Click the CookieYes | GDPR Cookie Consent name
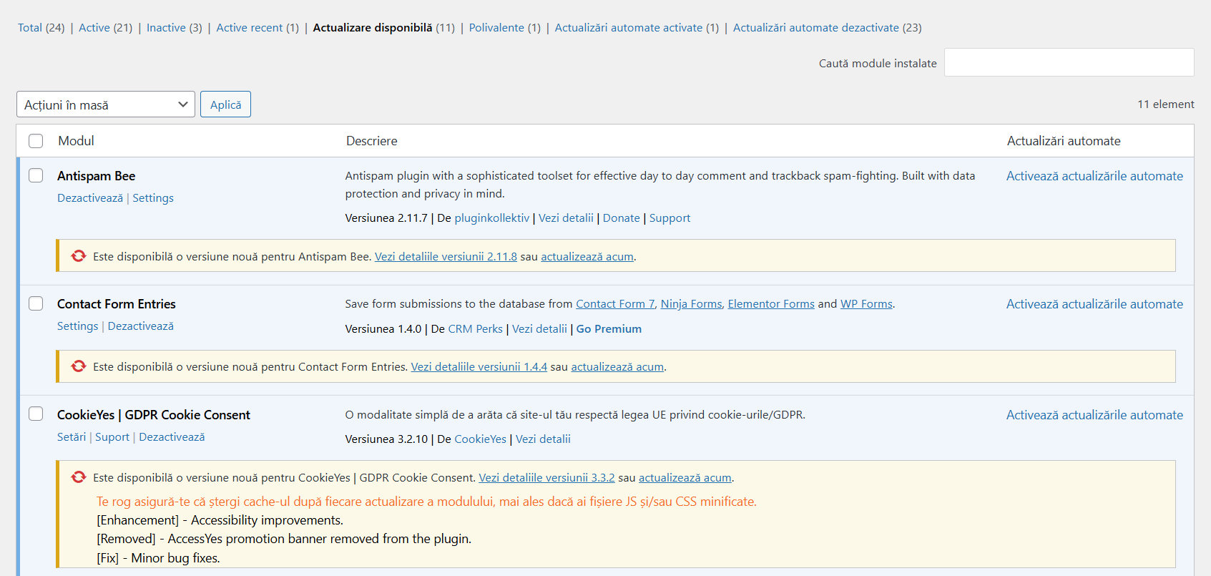 click(154, 415)
